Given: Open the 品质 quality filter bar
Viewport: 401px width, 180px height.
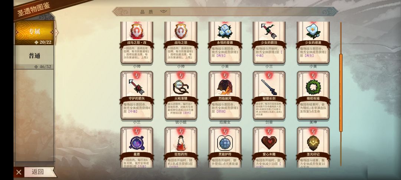Looking at the screenshot, I should point(225,11).
